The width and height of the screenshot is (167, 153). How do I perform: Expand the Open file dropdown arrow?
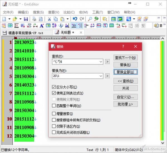(x=20, y=19)
